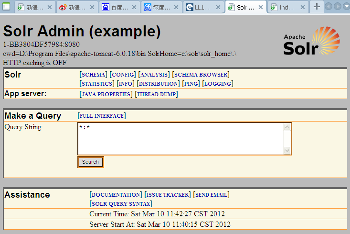Image resolution: width=350 pixels, height=234 pixels.
Task: Open the SCHEMA link
Action: [x=93, y=75]
